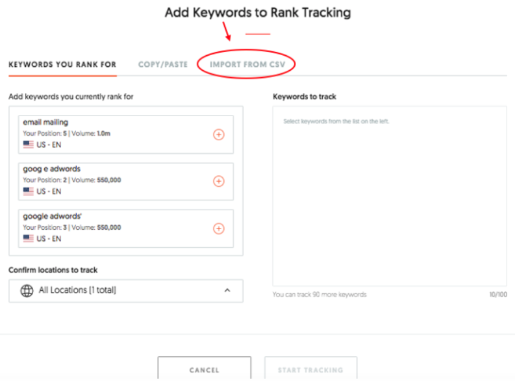
Task: Click the US flag under 'goog e adwords'
Action: coord(28,191)
